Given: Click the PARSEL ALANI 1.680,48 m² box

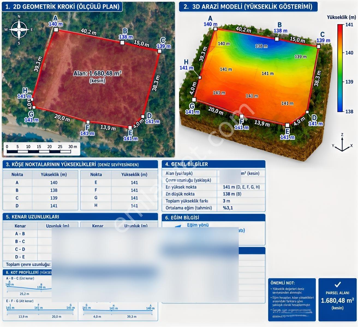Looking at the screenshot, I should [338, 299].
